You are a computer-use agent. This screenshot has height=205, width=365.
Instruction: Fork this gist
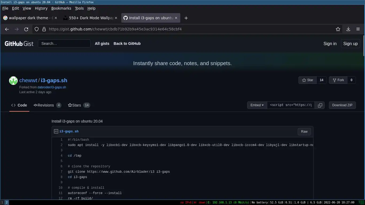(338, 80)
